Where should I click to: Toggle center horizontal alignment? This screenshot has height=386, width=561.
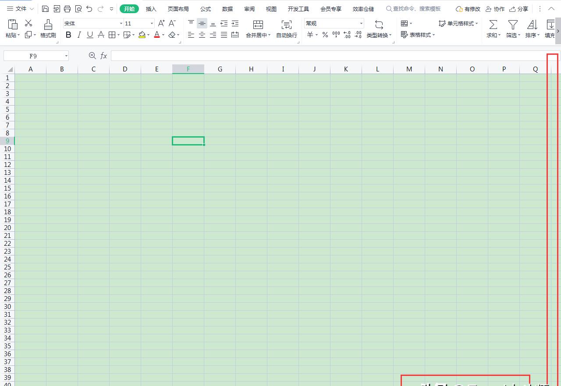click(202, 35)
